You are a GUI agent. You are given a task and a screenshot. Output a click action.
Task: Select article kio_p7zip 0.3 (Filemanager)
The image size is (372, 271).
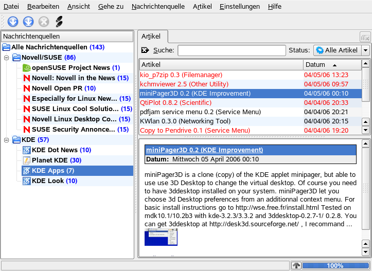point(250,75)
